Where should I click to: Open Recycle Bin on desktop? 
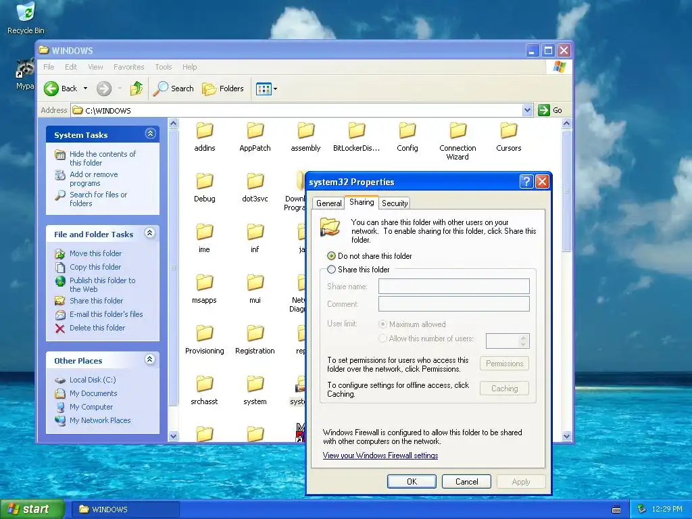[26, 18]
